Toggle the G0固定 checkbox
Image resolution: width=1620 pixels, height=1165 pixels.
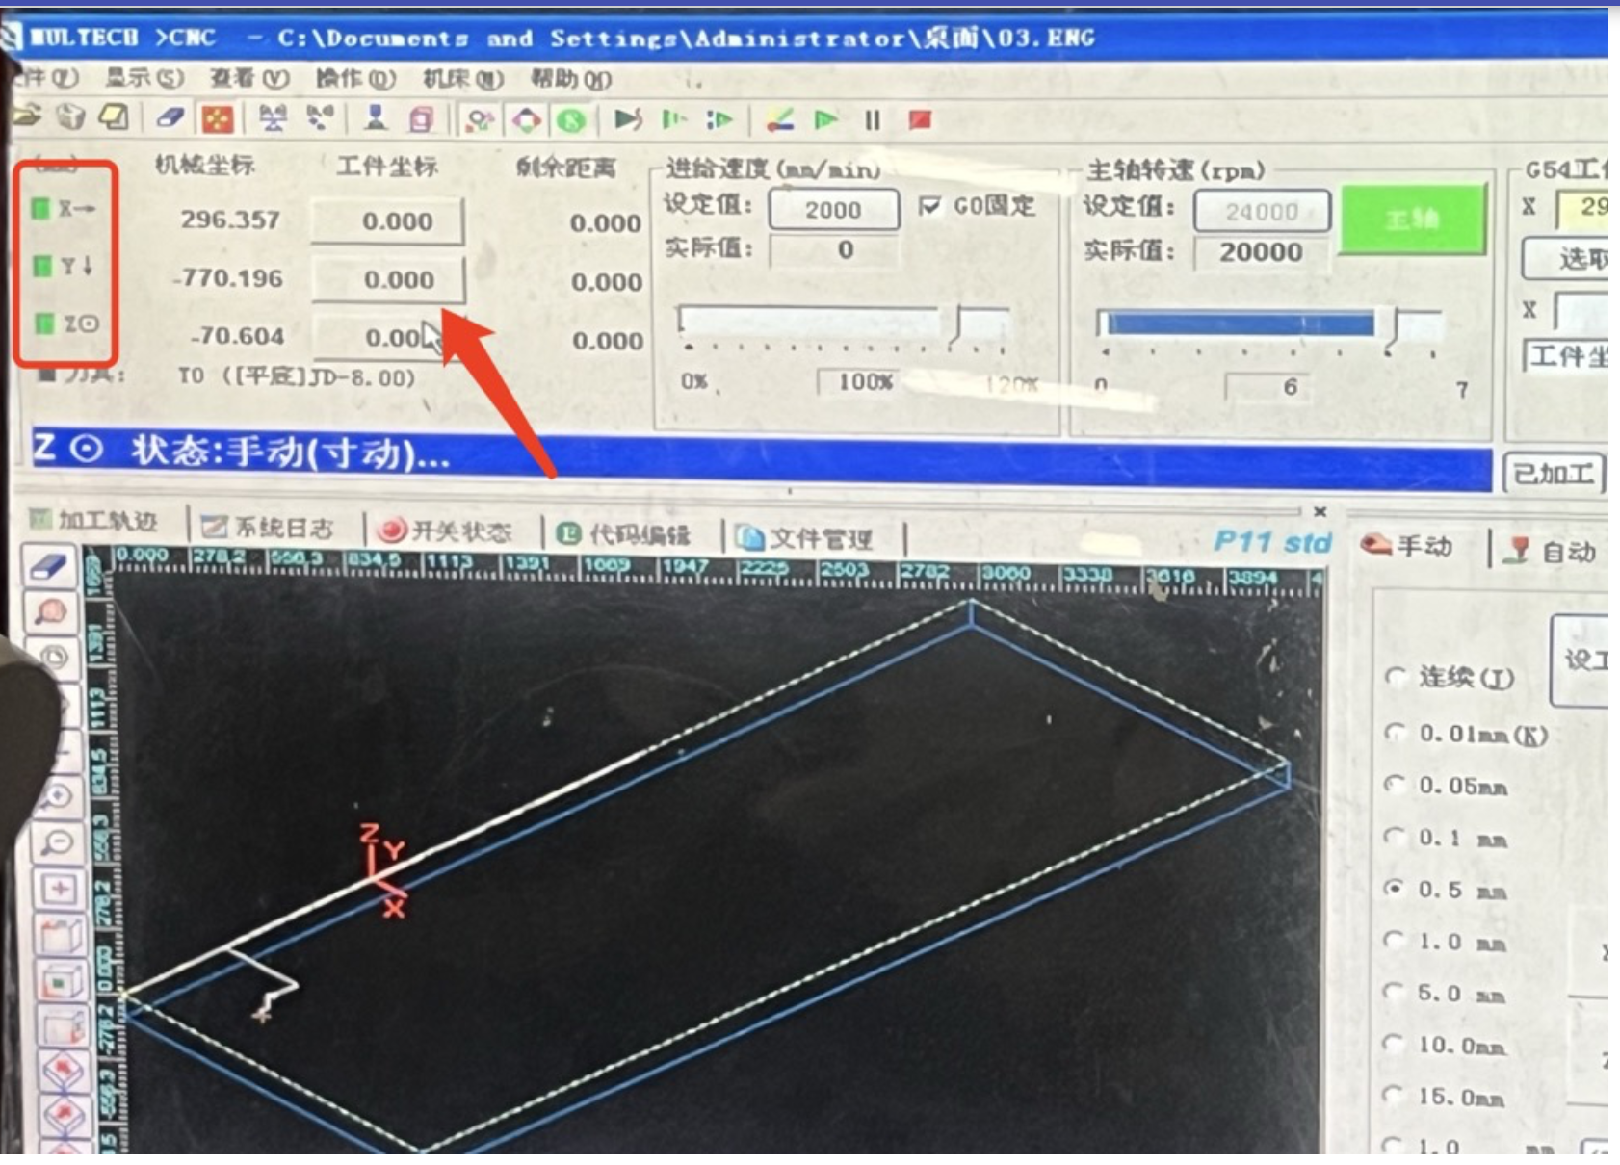coord(928,207)
